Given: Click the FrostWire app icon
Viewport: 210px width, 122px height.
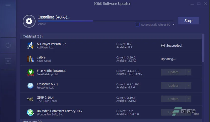Looking at the screenshot, I should point(31,86).
